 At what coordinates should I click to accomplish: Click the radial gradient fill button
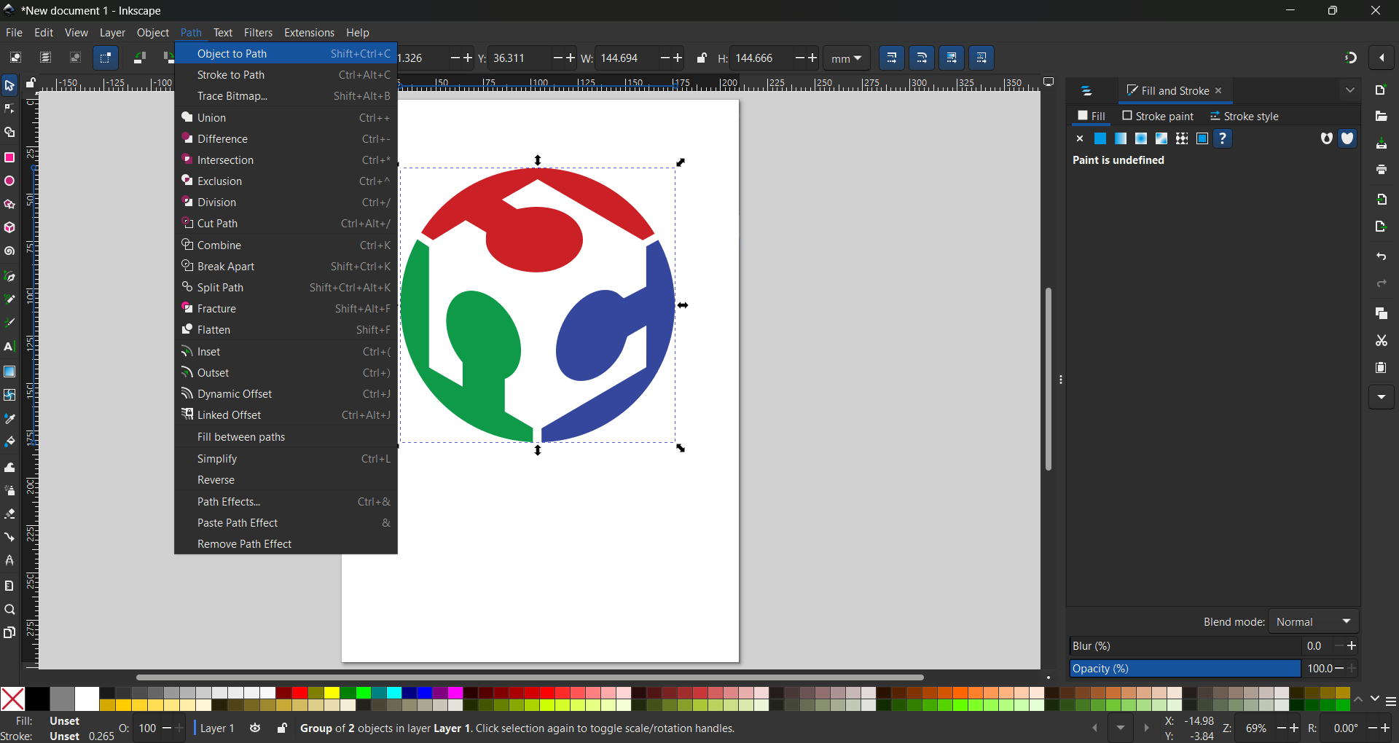click(x=1141, y=138)
